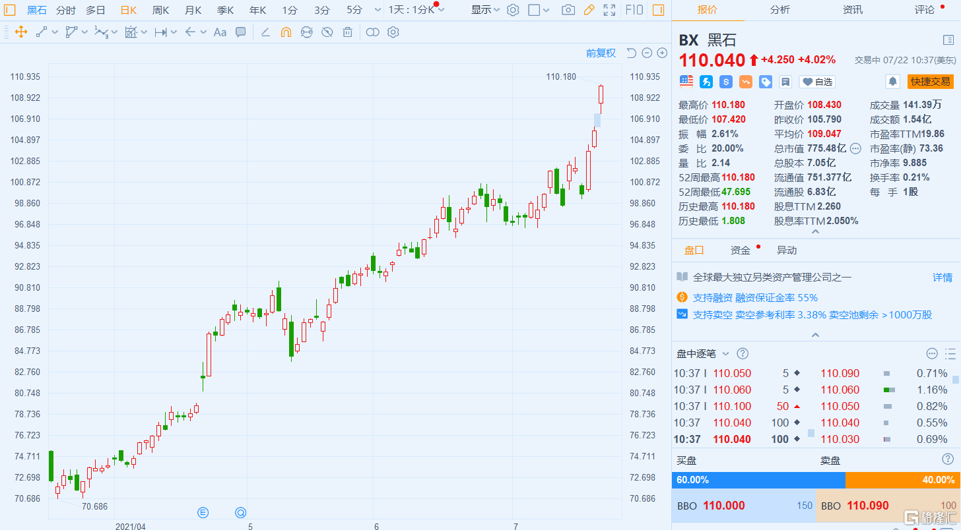The width and height of the screenshot is (961, 530).
Task: Open the stock notes icon
Action: tap(785, 82)
